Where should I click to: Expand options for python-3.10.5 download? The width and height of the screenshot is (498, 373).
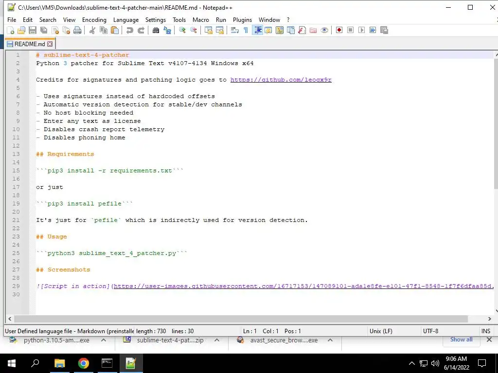click(x=104, y=340)
